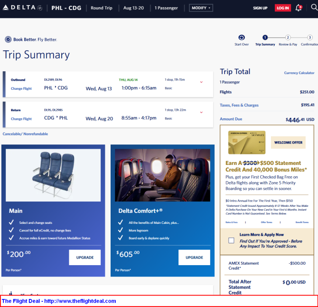Click the Flights $251.00 amount
Image resolution: width=318 pixels, height=307 pixels.
pyautogui.click(x=307, y=92)
